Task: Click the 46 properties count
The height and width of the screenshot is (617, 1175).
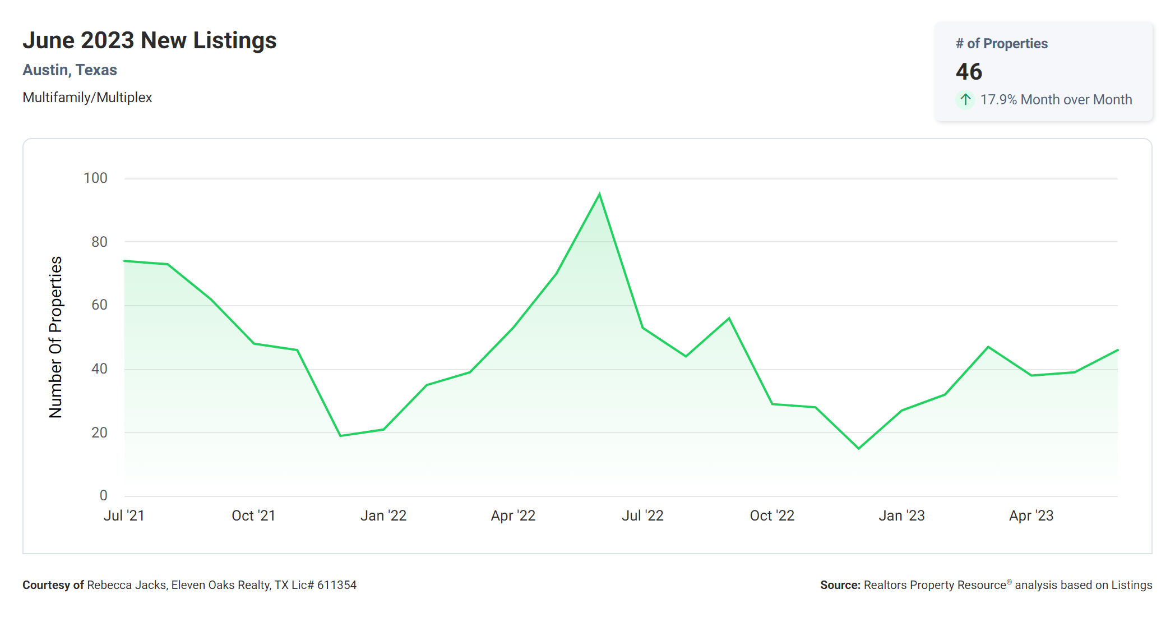Action: (969, 72)
